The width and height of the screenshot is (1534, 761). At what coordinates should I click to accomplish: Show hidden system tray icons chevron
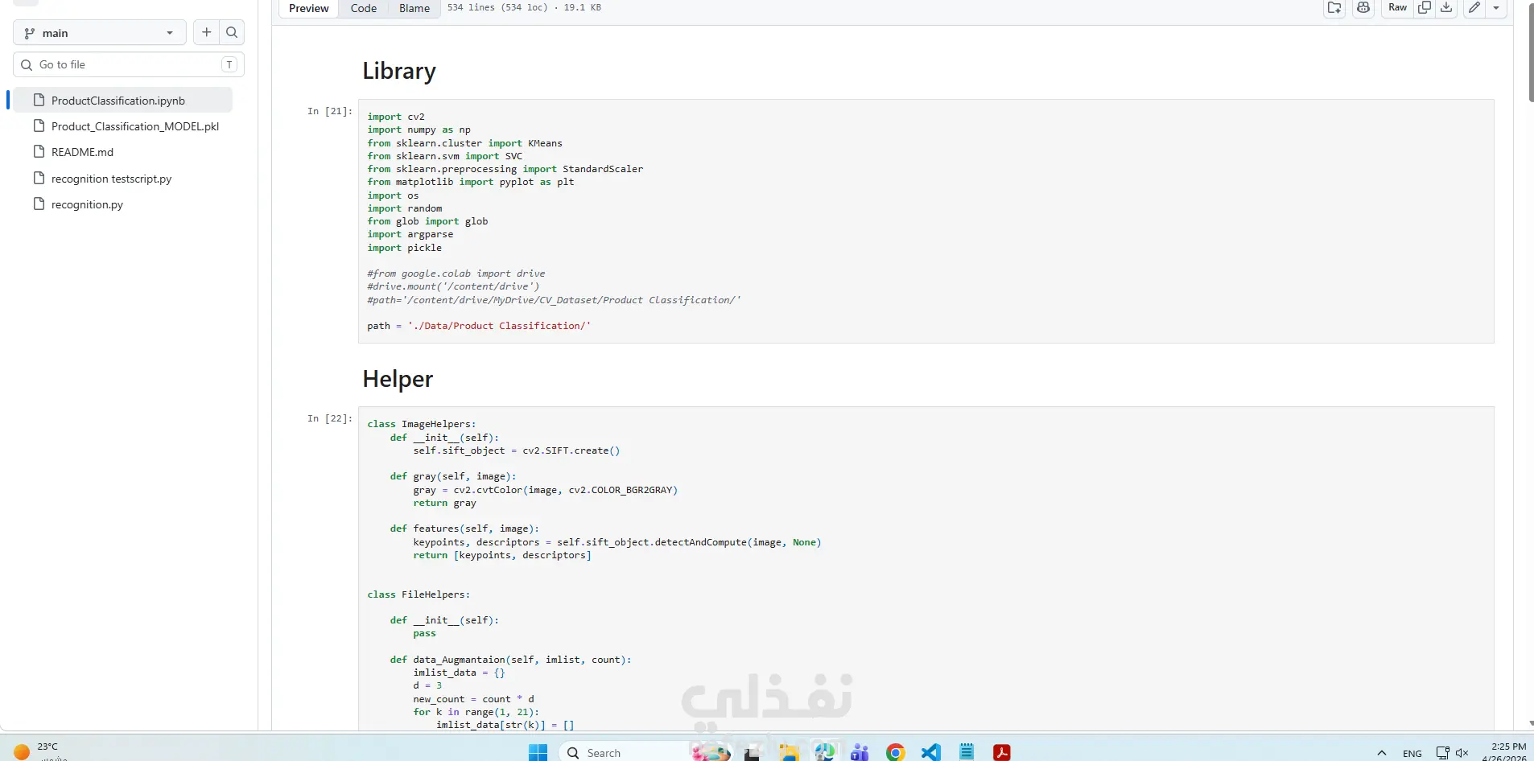click(x=1382, y=753)
